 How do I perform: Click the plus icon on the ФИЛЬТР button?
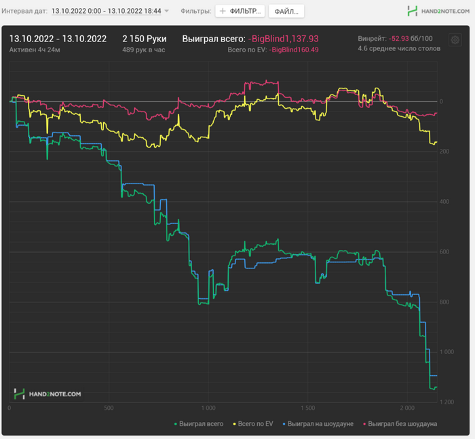[223, 12]
